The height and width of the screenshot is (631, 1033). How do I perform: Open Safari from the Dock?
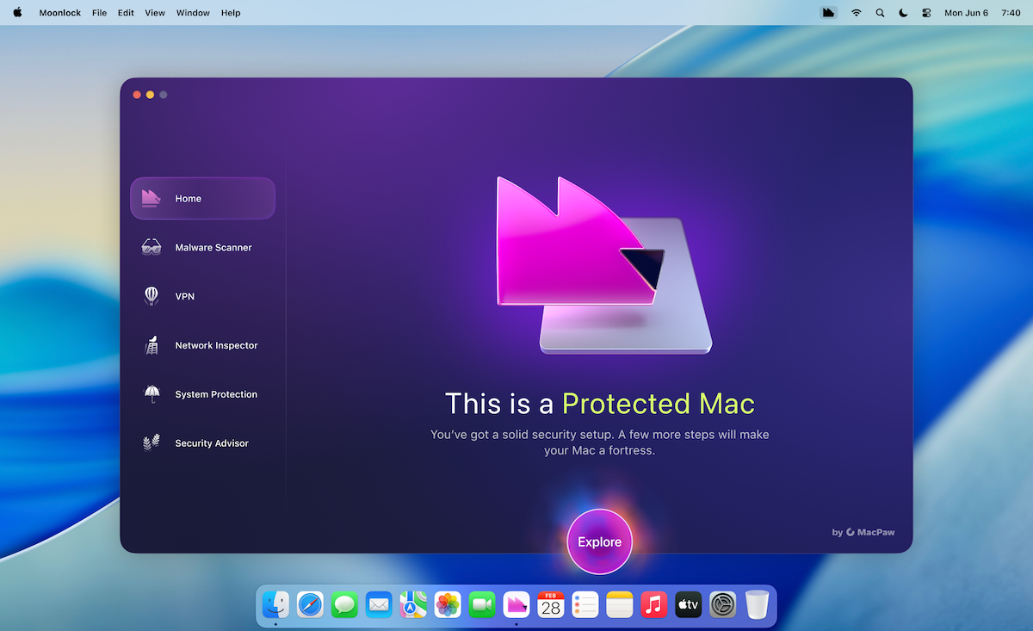[310, 604]
